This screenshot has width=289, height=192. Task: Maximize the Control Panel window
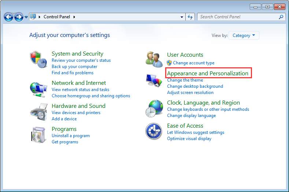pyautogui.click(x=267, y=7)
